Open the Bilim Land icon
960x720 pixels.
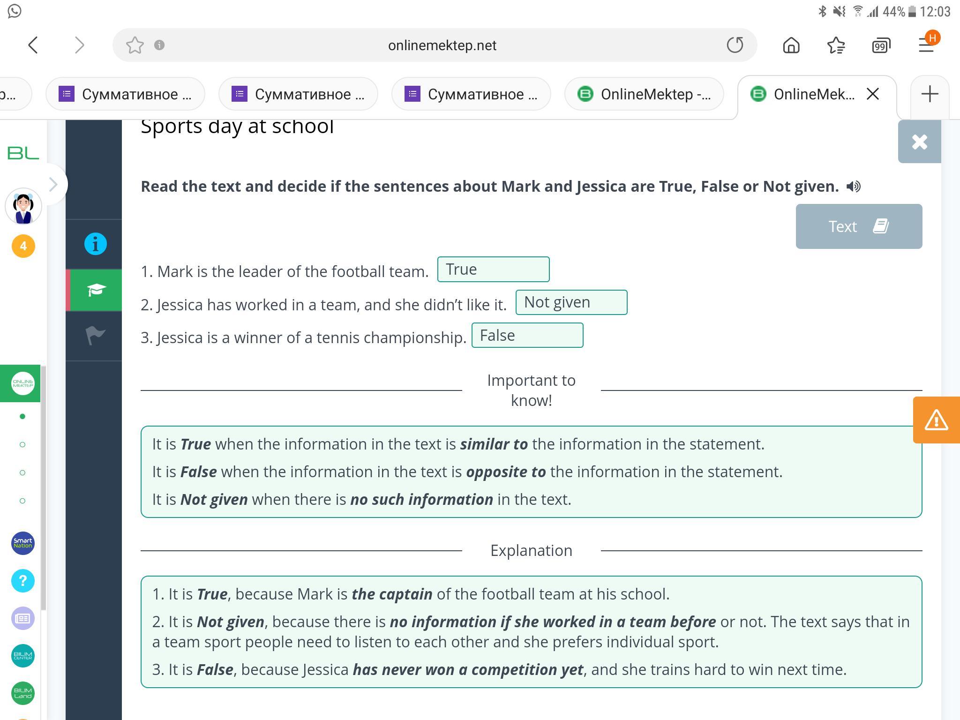coord(23,693)
